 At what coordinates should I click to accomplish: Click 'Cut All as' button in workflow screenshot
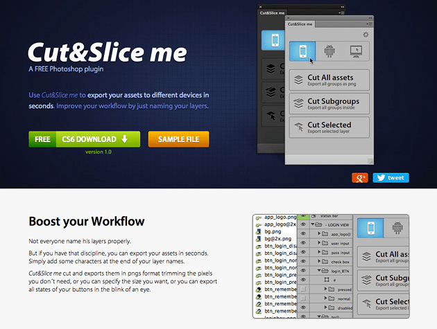383,256
